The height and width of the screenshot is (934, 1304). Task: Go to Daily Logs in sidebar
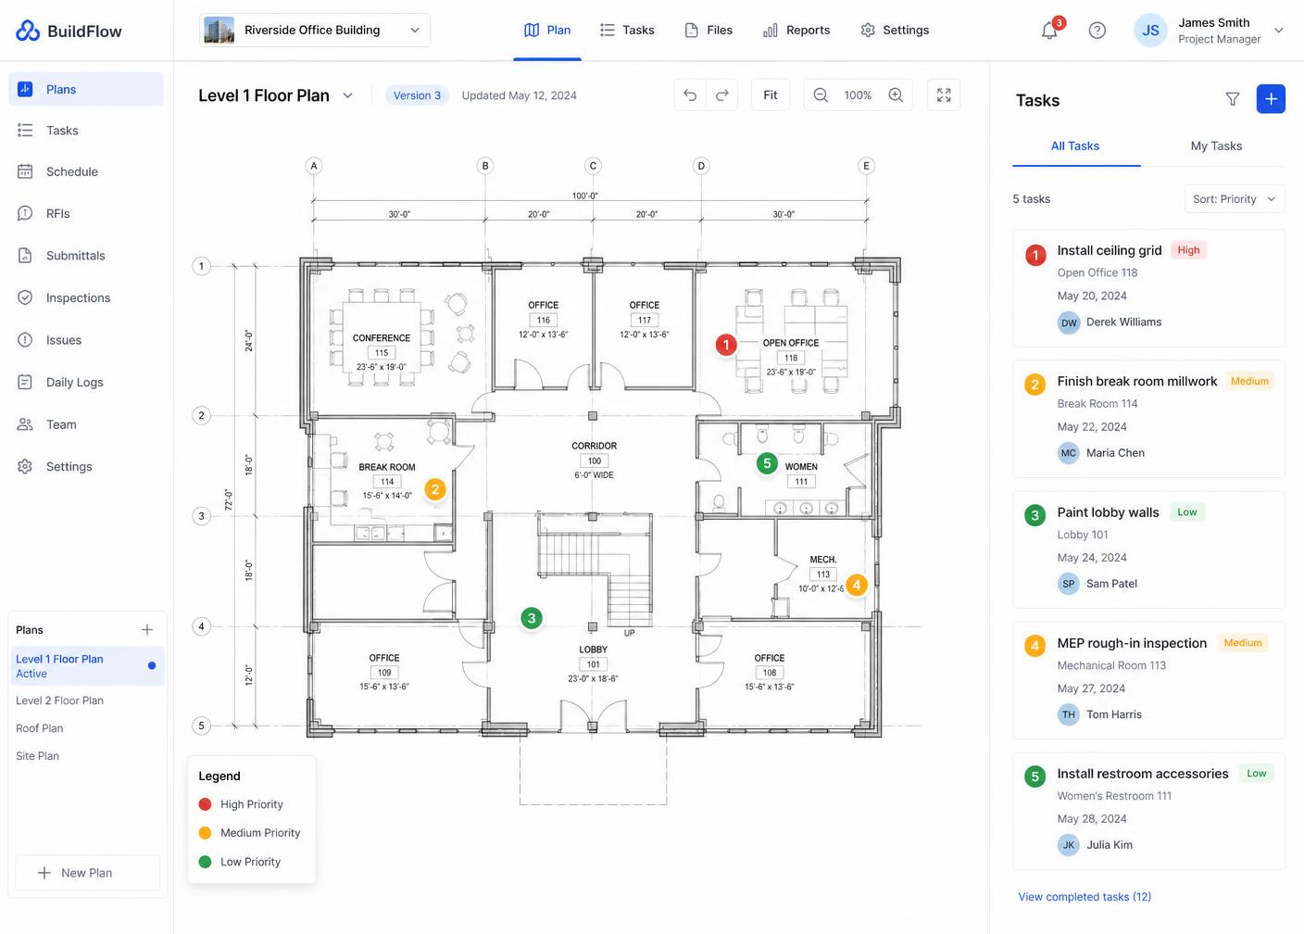click(x=86, y=382)
